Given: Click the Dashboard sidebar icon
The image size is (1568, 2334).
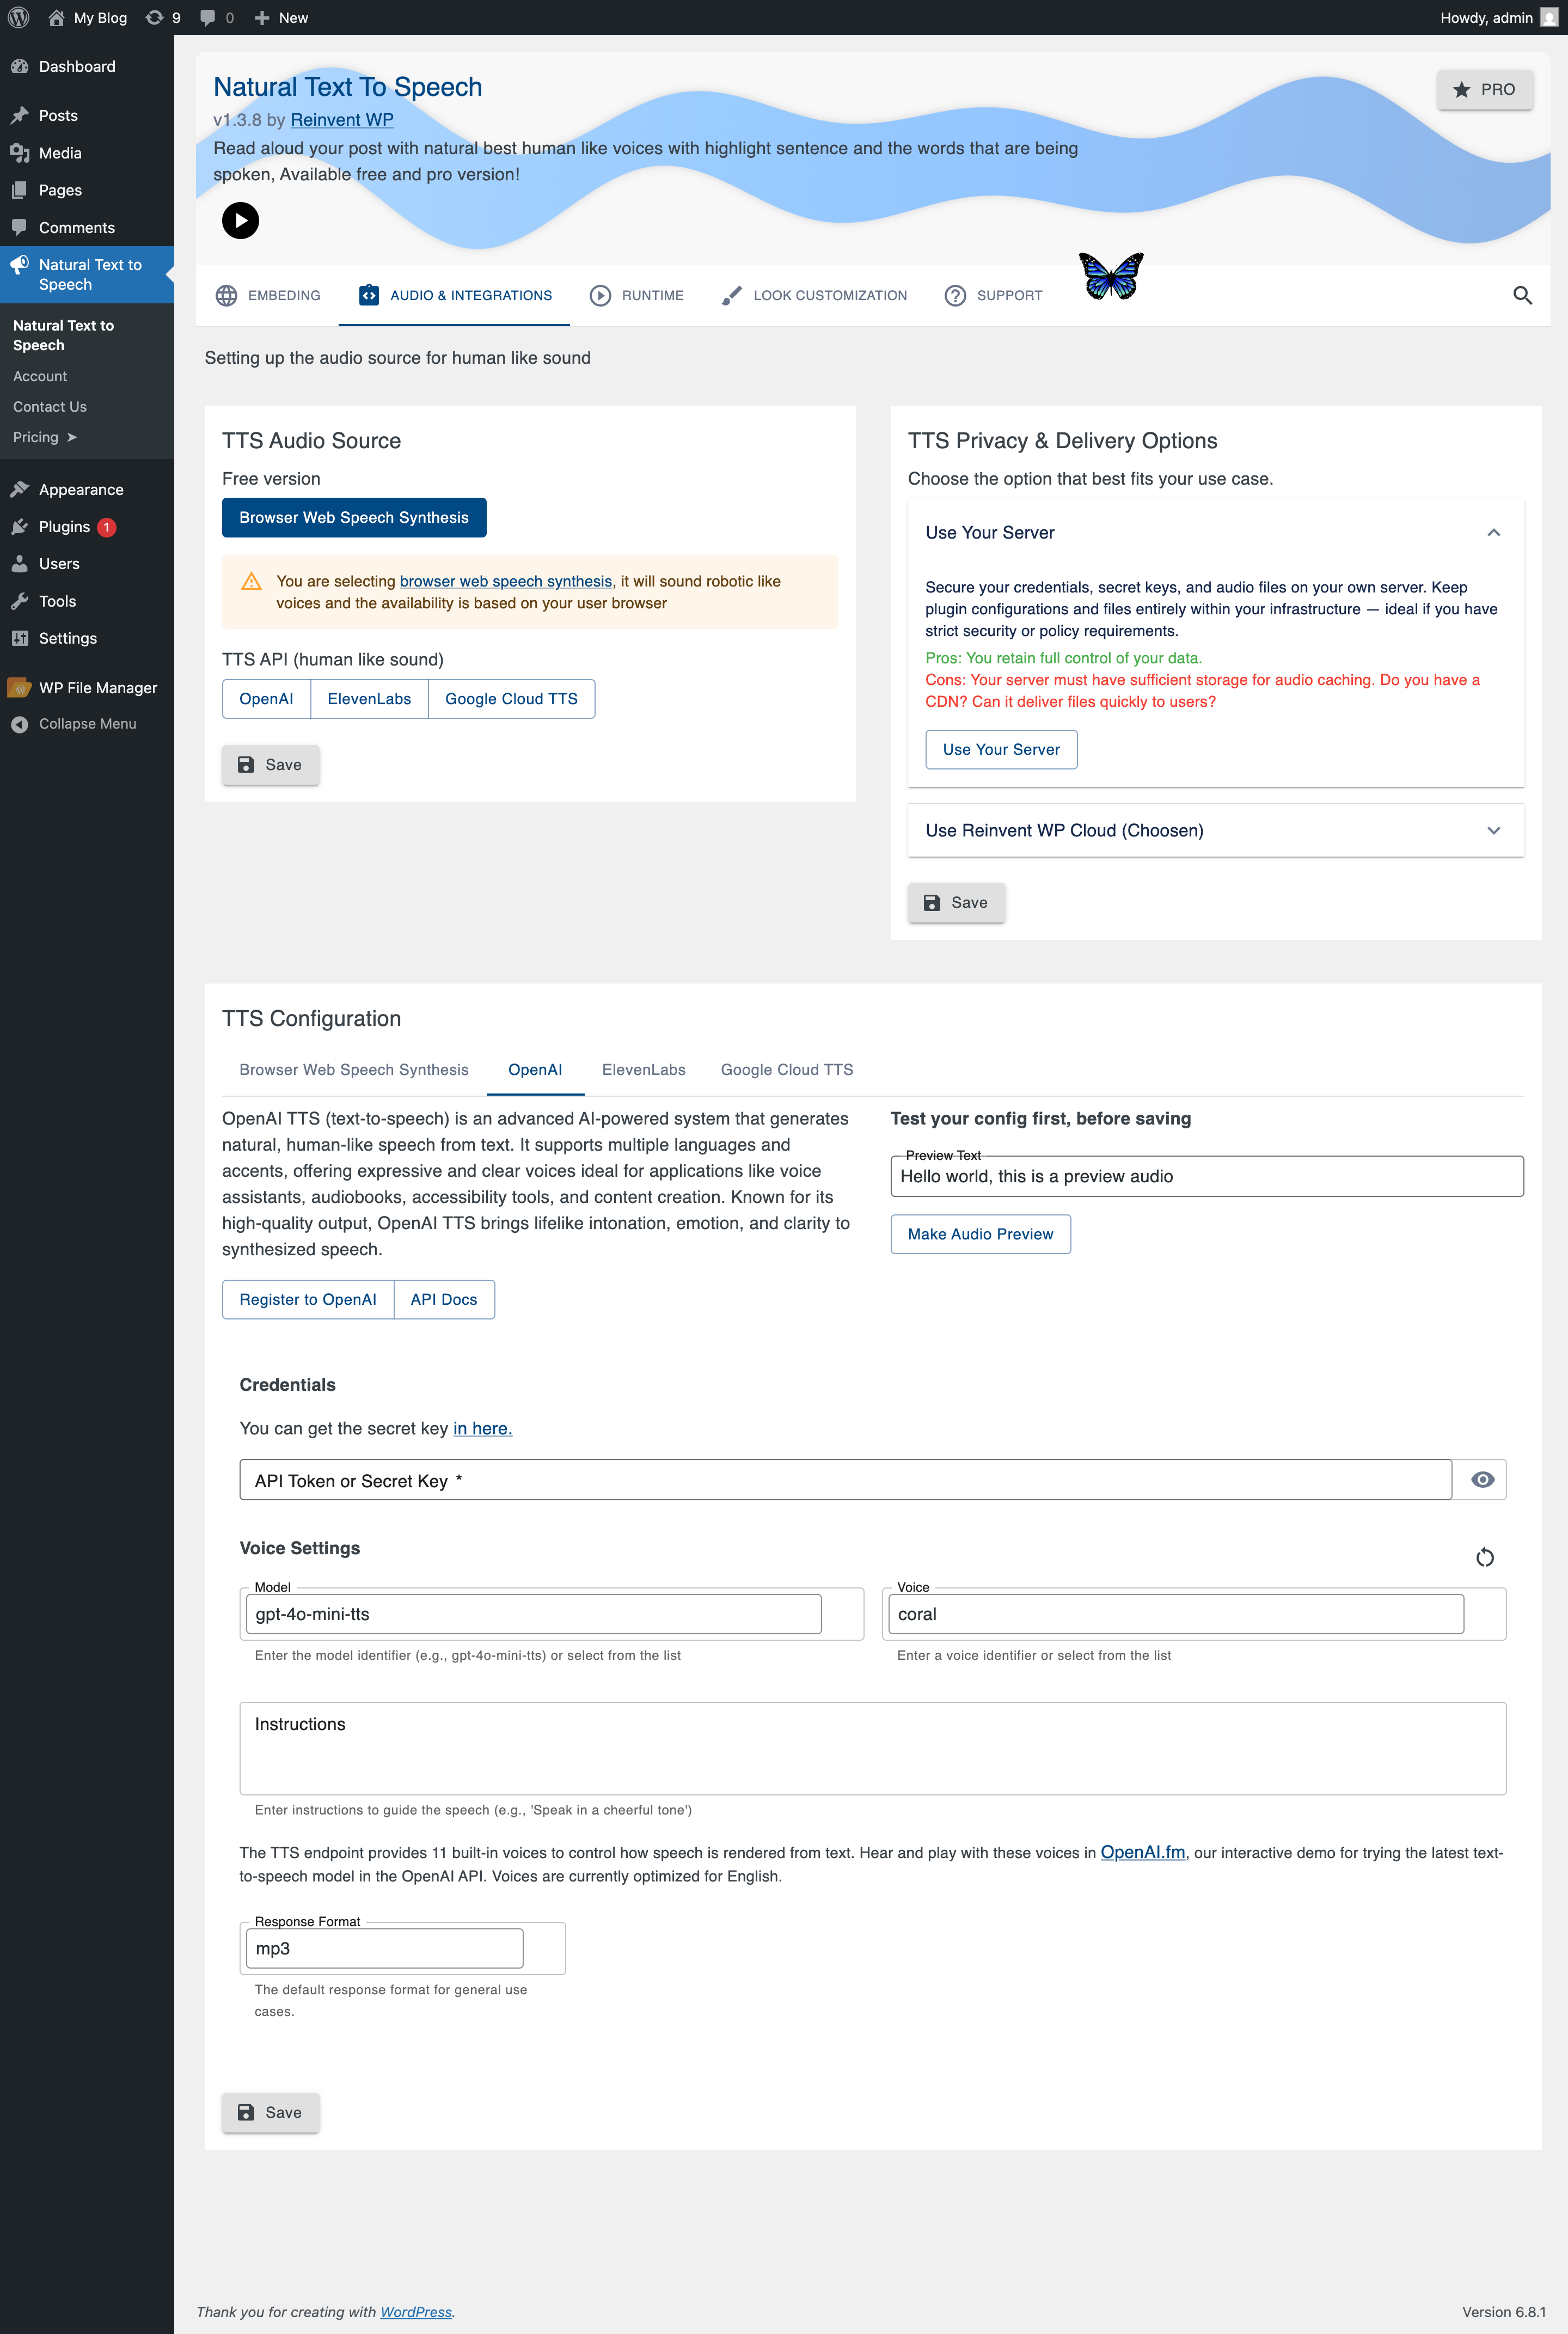Looking at the screenshot, I should click(19, 66).
